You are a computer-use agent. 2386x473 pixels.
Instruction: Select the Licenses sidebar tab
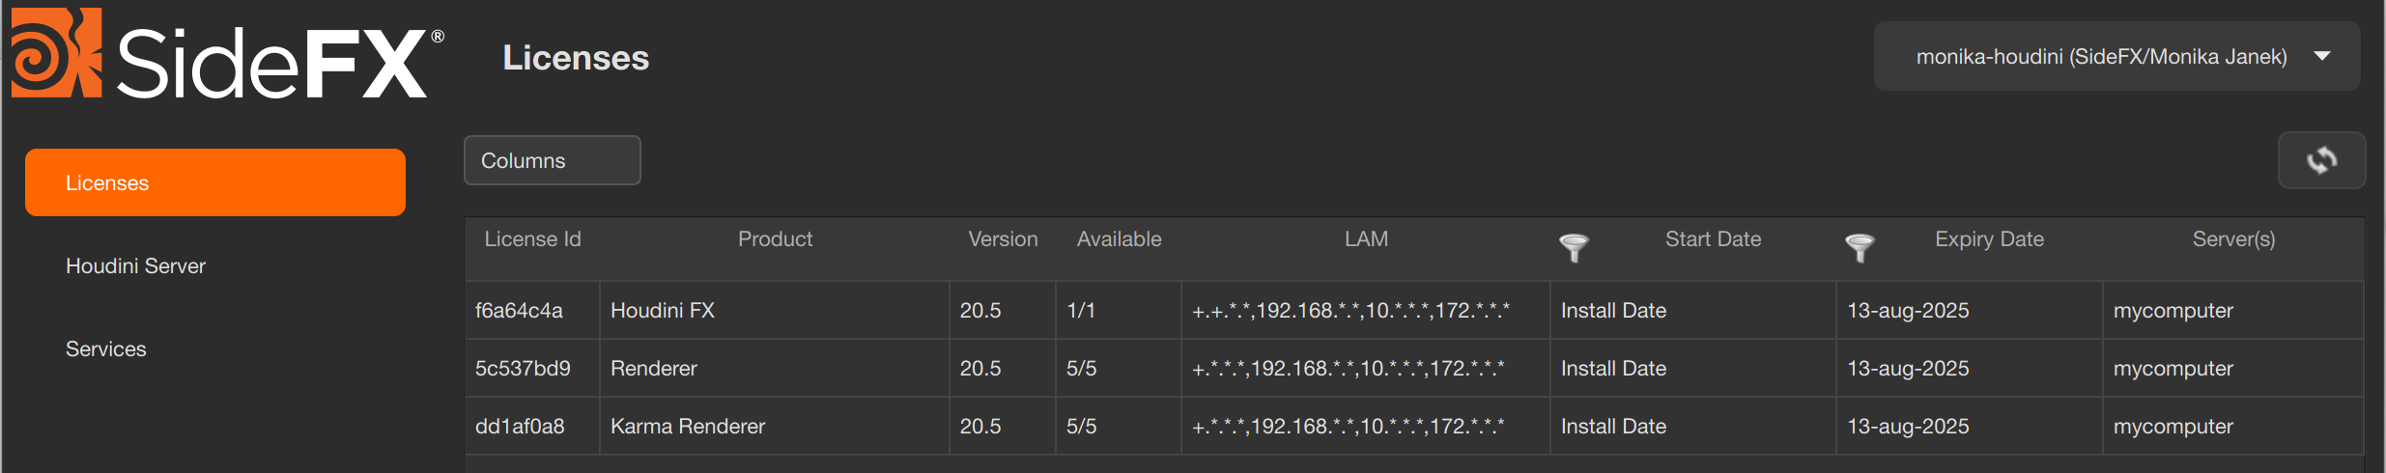[214, 182]
